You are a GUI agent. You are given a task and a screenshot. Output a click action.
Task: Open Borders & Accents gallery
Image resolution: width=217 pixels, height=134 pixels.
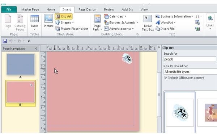point(121,22)
